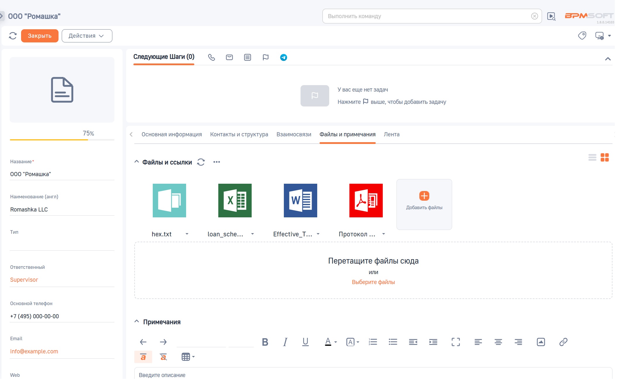This screenshot has height=380, width=618.
Task: Refresh the Файлы и ссылки section
Action: coord(201,162)
